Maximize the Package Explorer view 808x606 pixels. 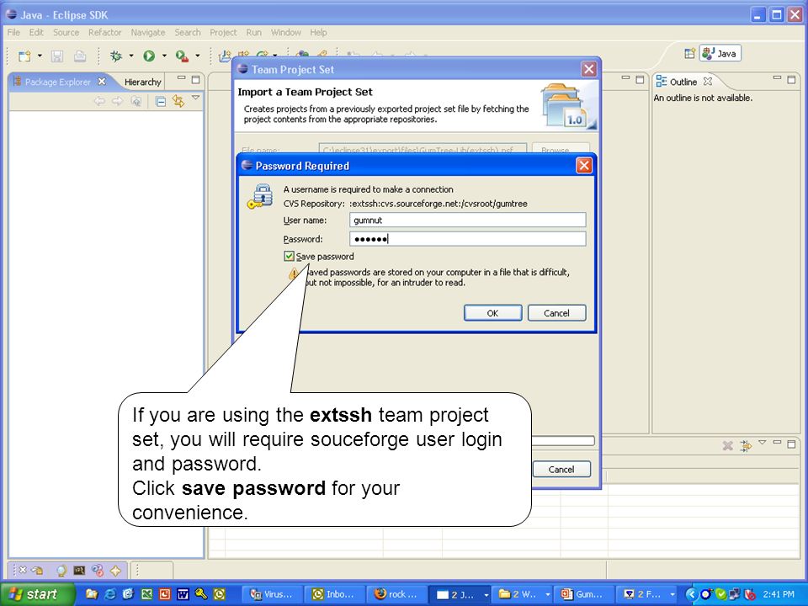point(196,79)
